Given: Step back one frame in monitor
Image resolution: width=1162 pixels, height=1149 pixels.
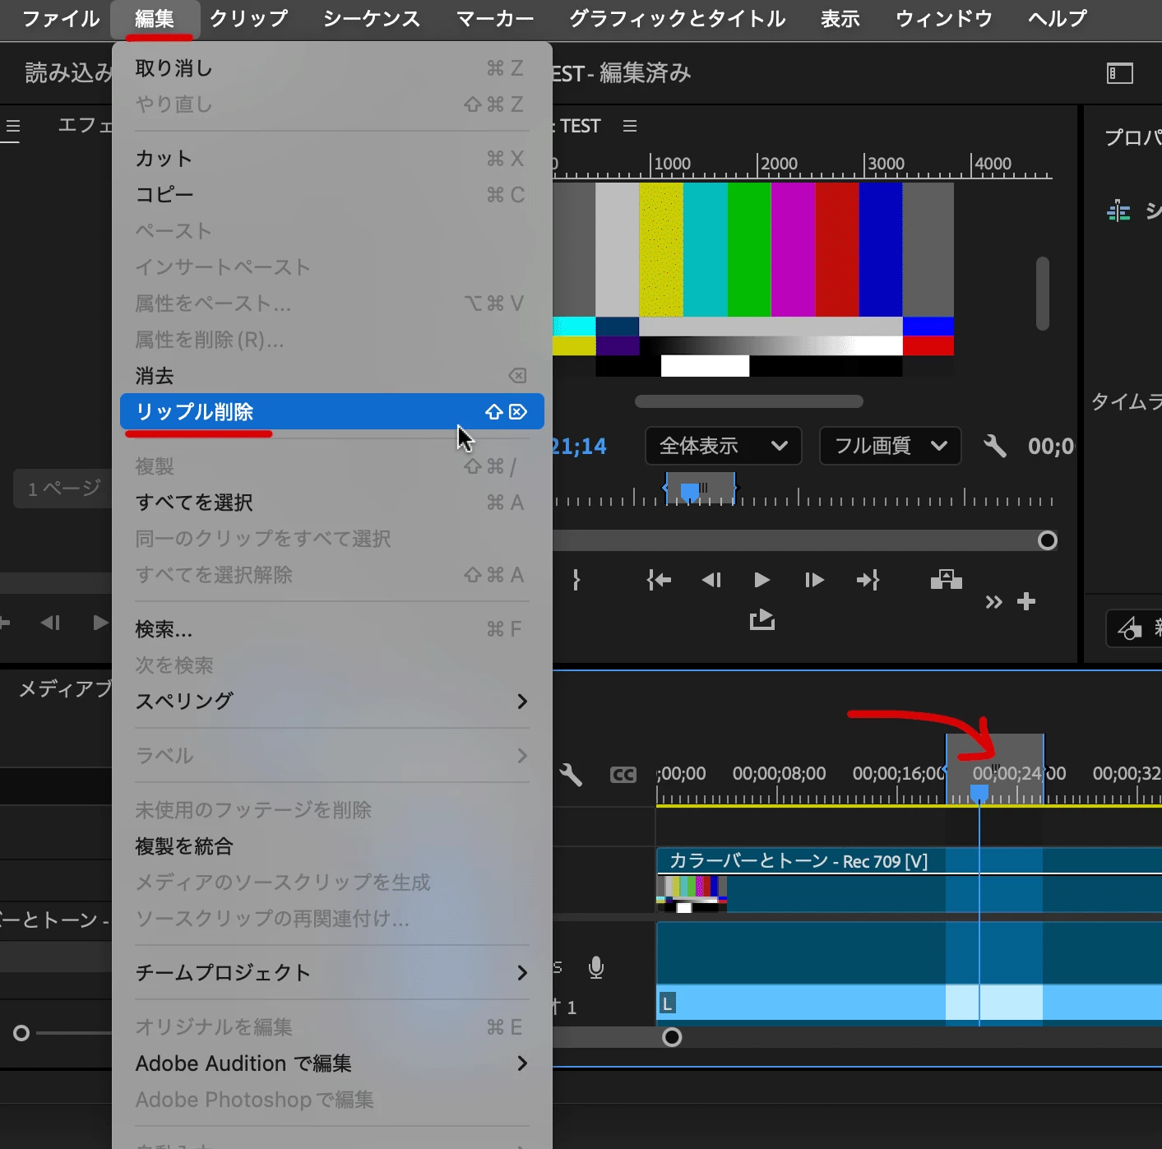Looking at the screenshot, I should (711, 580).
